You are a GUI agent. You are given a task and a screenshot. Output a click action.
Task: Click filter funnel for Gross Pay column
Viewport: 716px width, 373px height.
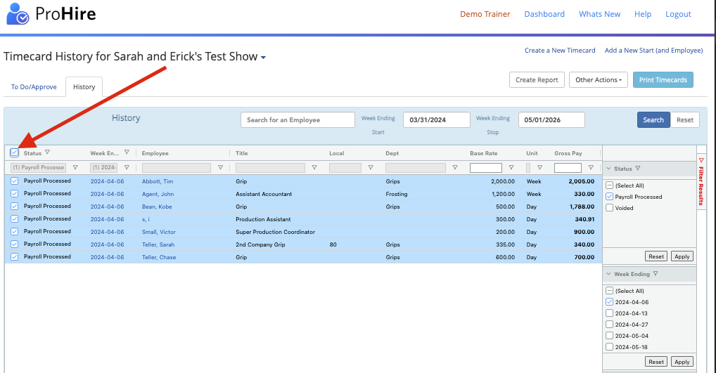[x=591, y=167]
